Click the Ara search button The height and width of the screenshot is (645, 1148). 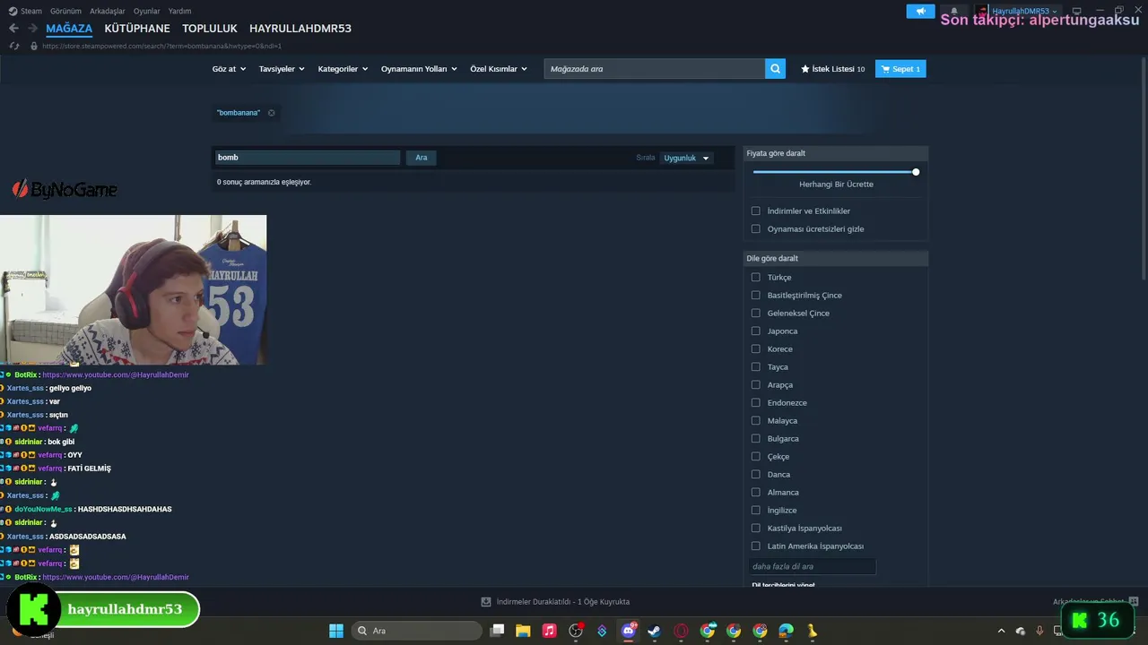tap(422, 158)
